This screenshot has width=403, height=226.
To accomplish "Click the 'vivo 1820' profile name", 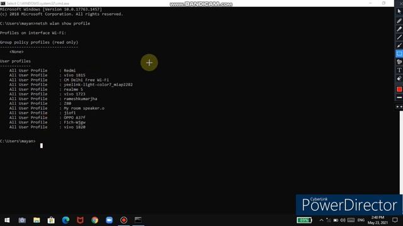I will (74, 127).
